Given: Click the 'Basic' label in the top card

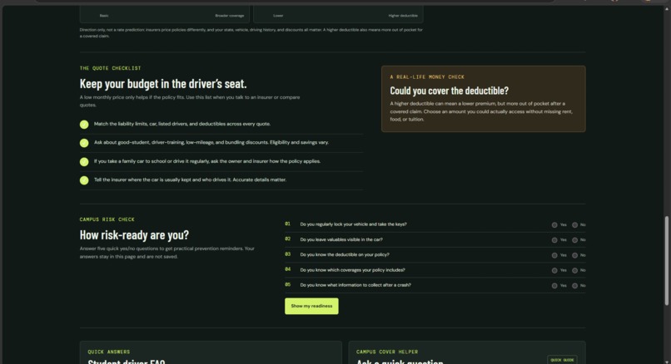Looking at the screenshot, I should click(x=104, y=16).
